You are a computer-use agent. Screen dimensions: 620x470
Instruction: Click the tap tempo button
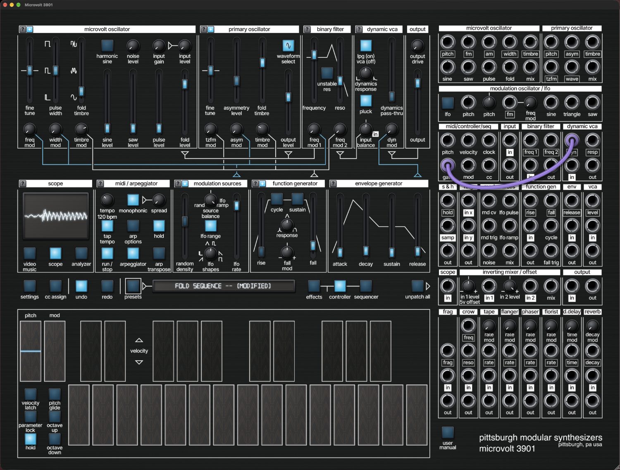(x=107, y=226)
